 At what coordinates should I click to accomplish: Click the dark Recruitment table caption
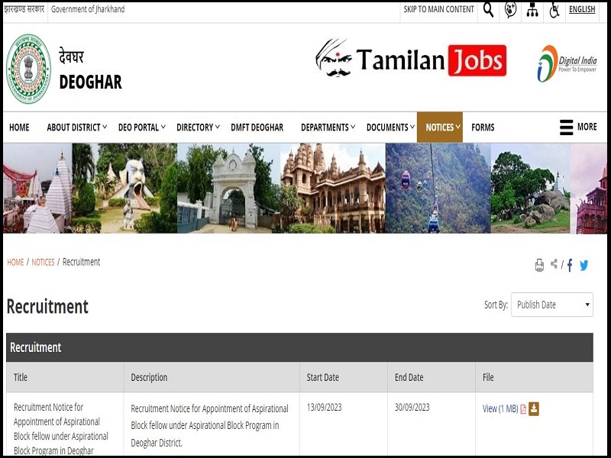coord(299,347)
